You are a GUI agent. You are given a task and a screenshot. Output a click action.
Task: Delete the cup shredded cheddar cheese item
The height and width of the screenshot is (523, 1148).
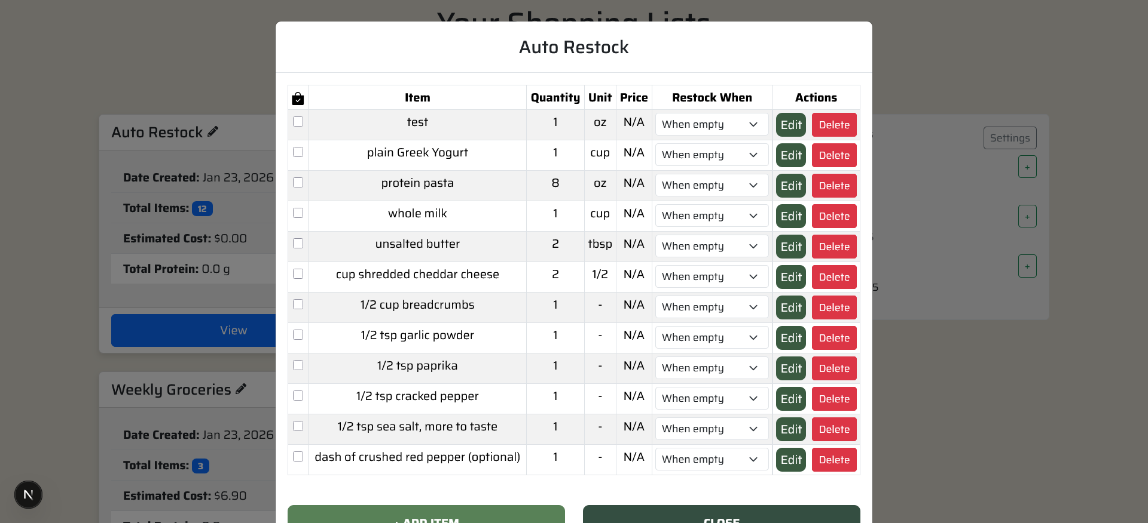coord(833,277)
